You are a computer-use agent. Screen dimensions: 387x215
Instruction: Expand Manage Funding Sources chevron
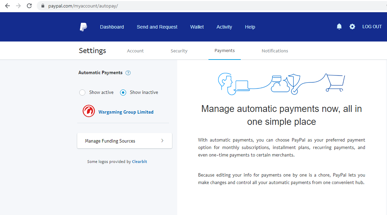(162, 141)
